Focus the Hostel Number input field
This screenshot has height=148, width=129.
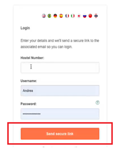tap(60, 67)
